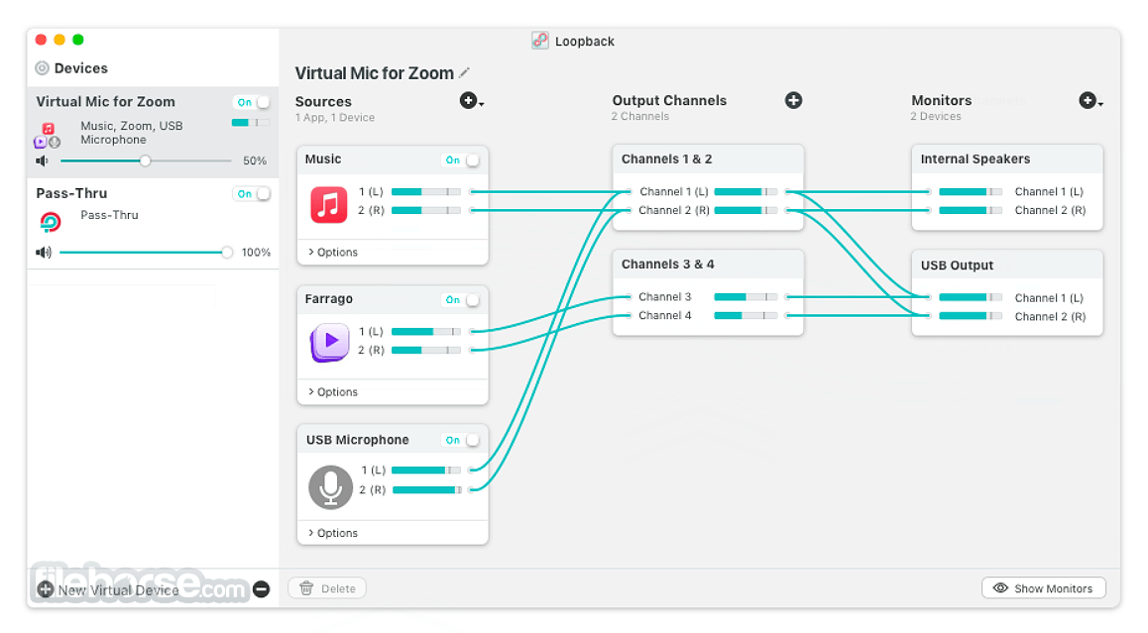
Task: Click speaker icon of Pass-Thru volume
Action: (x=44, y=253)
